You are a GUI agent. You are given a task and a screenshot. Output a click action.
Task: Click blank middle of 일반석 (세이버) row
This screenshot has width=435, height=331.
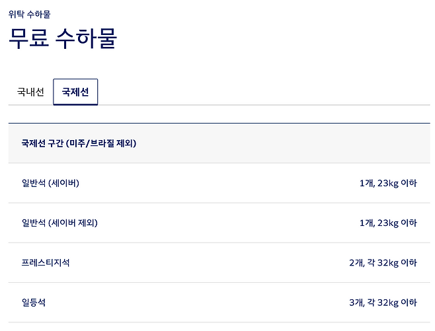point(218,183)
